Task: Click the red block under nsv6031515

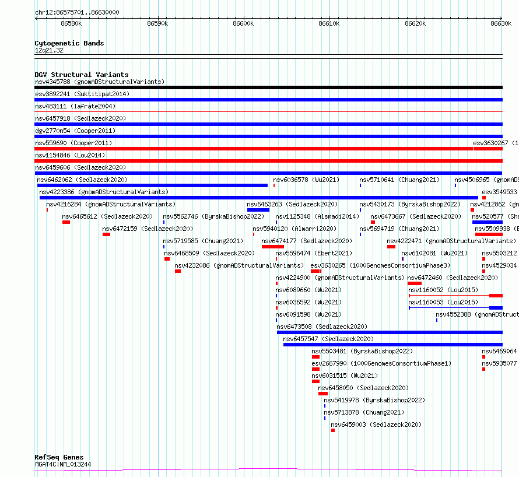Action: (315, 381)
